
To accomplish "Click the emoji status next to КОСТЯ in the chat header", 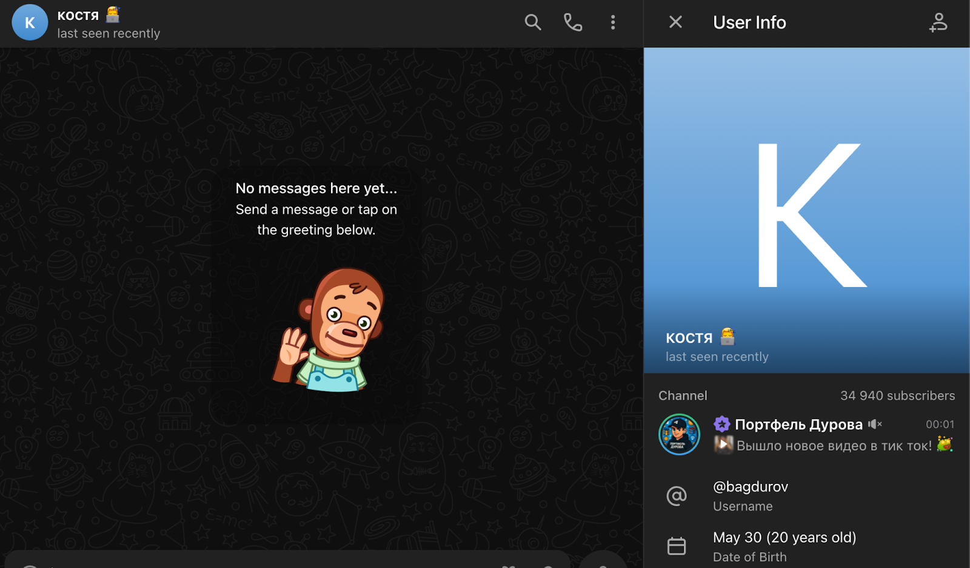I will point(113,14).
